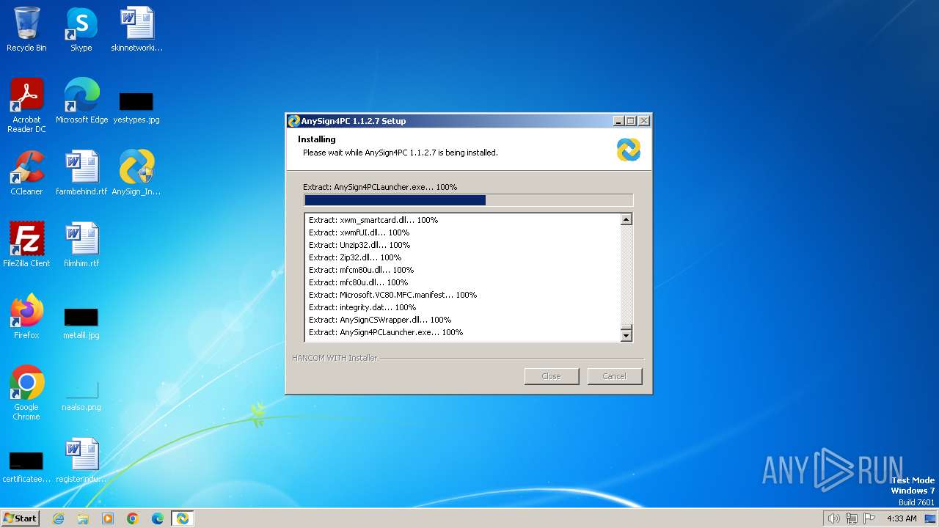
Task: Click the network tray icon
Action: 852,518
